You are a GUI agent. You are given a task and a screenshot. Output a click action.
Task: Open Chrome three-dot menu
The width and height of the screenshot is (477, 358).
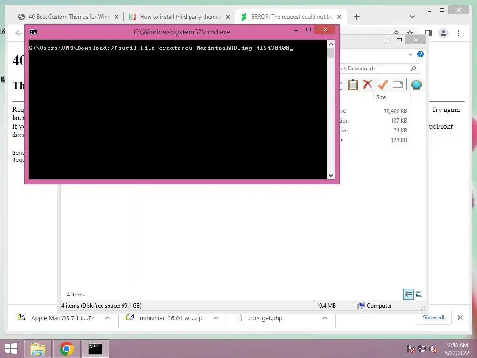[458, 33]
